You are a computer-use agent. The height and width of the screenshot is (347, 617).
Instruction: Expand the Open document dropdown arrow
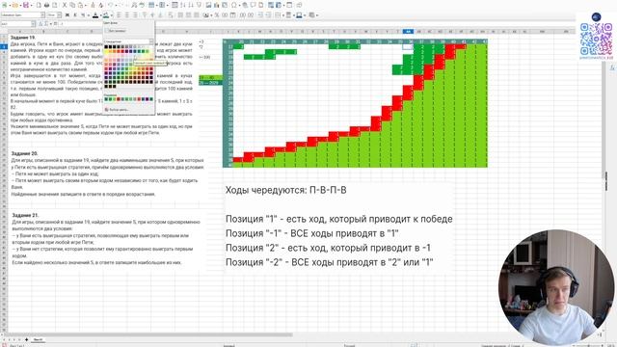tap(20, 5)
